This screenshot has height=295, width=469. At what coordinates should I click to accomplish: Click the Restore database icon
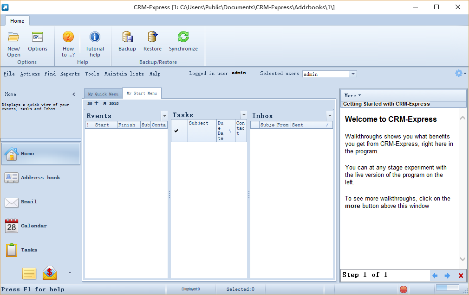tap(152, 38)
